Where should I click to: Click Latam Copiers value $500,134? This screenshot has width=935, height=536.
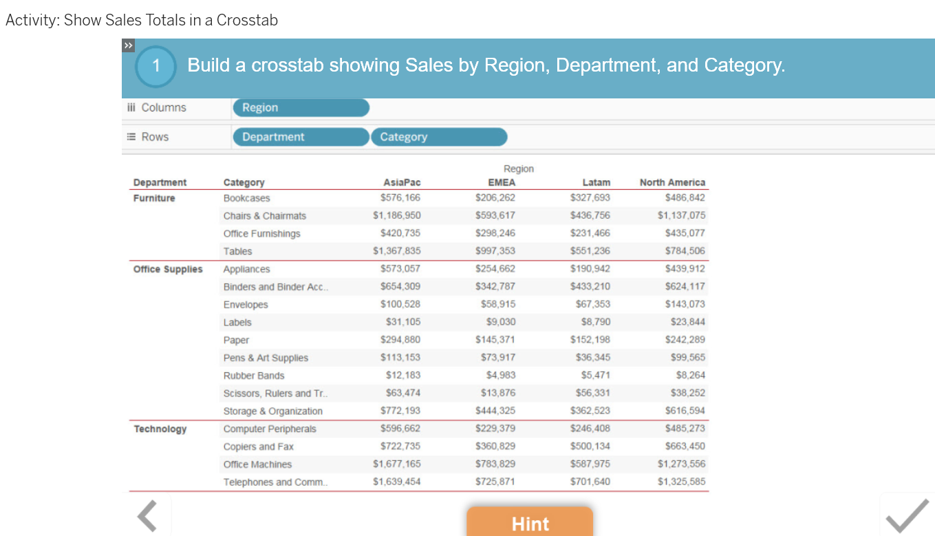[x=590, y=447]
